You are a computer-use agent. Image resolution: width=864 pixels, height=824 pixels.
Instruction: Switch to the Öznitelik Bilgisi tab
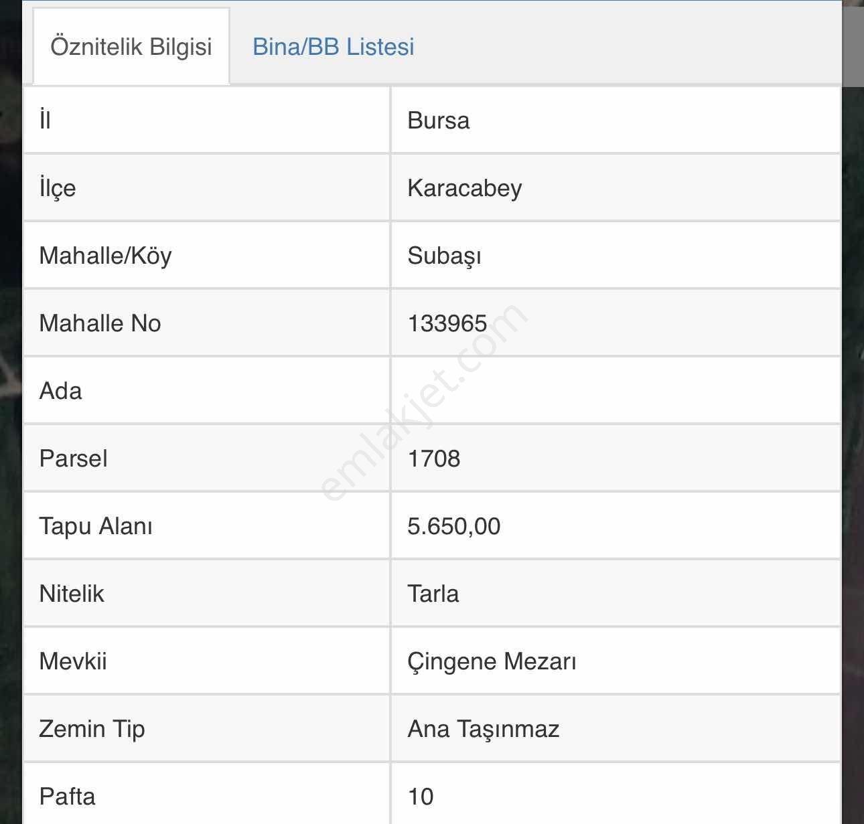click(x=131, y=47)
